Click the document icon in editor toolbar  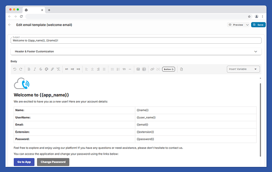tap(181, 69)
